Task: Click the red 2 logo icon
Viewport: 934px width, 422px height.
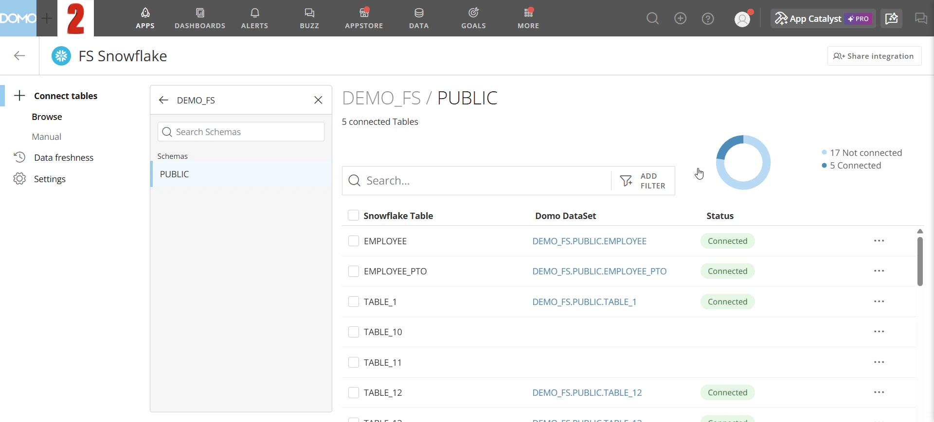Action: (76, 18)
